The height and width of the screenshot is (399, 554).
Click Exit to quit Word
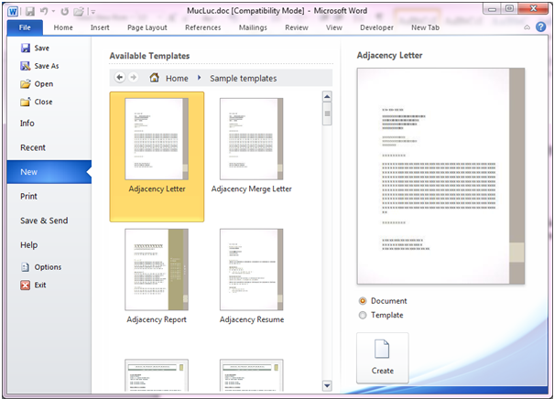pos(33,285)
